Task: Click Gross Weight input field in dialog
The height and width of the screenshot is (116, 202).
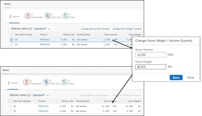Action: click(151, 67)
